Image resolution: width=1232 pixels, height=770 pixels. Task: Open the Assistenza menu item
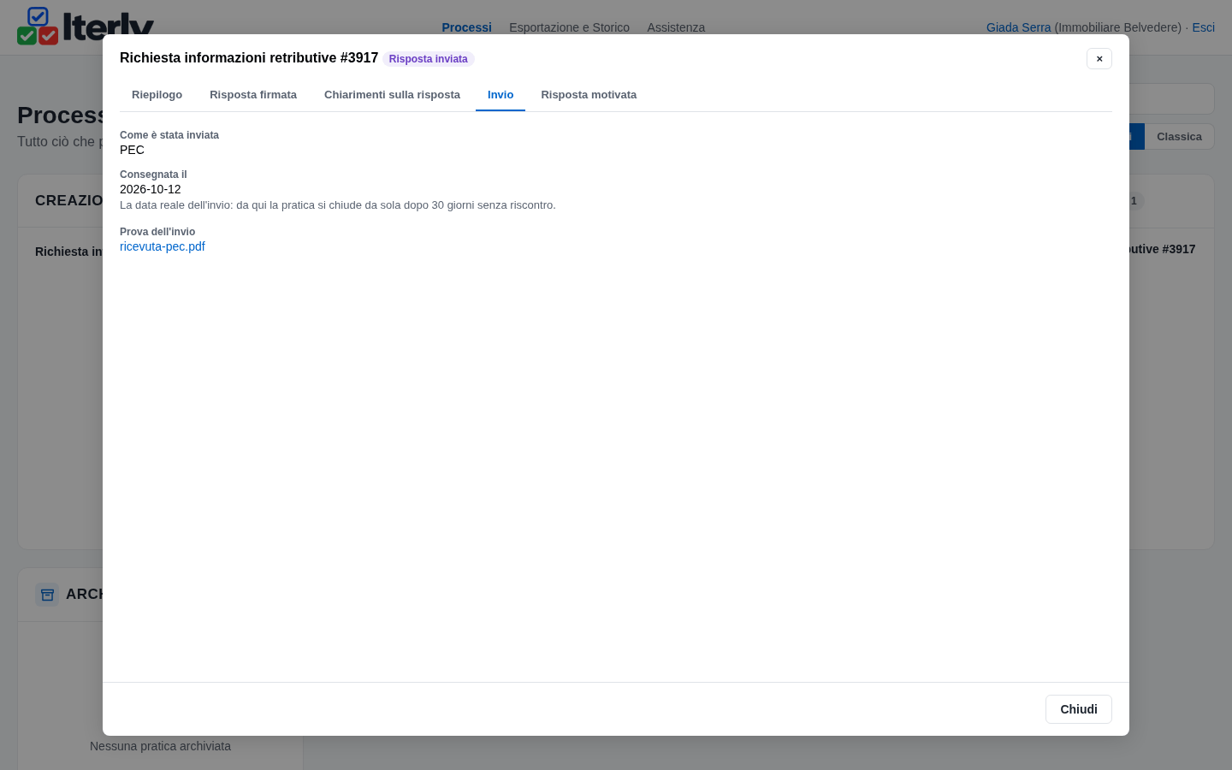(x=676, y=27)
